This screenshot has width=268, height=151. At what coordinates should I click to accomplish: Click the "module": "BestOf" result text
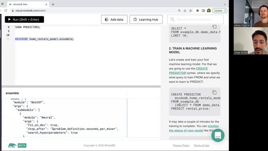tap(28, 102)
